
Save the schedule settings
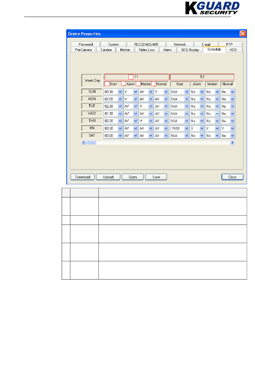[156, 177]
